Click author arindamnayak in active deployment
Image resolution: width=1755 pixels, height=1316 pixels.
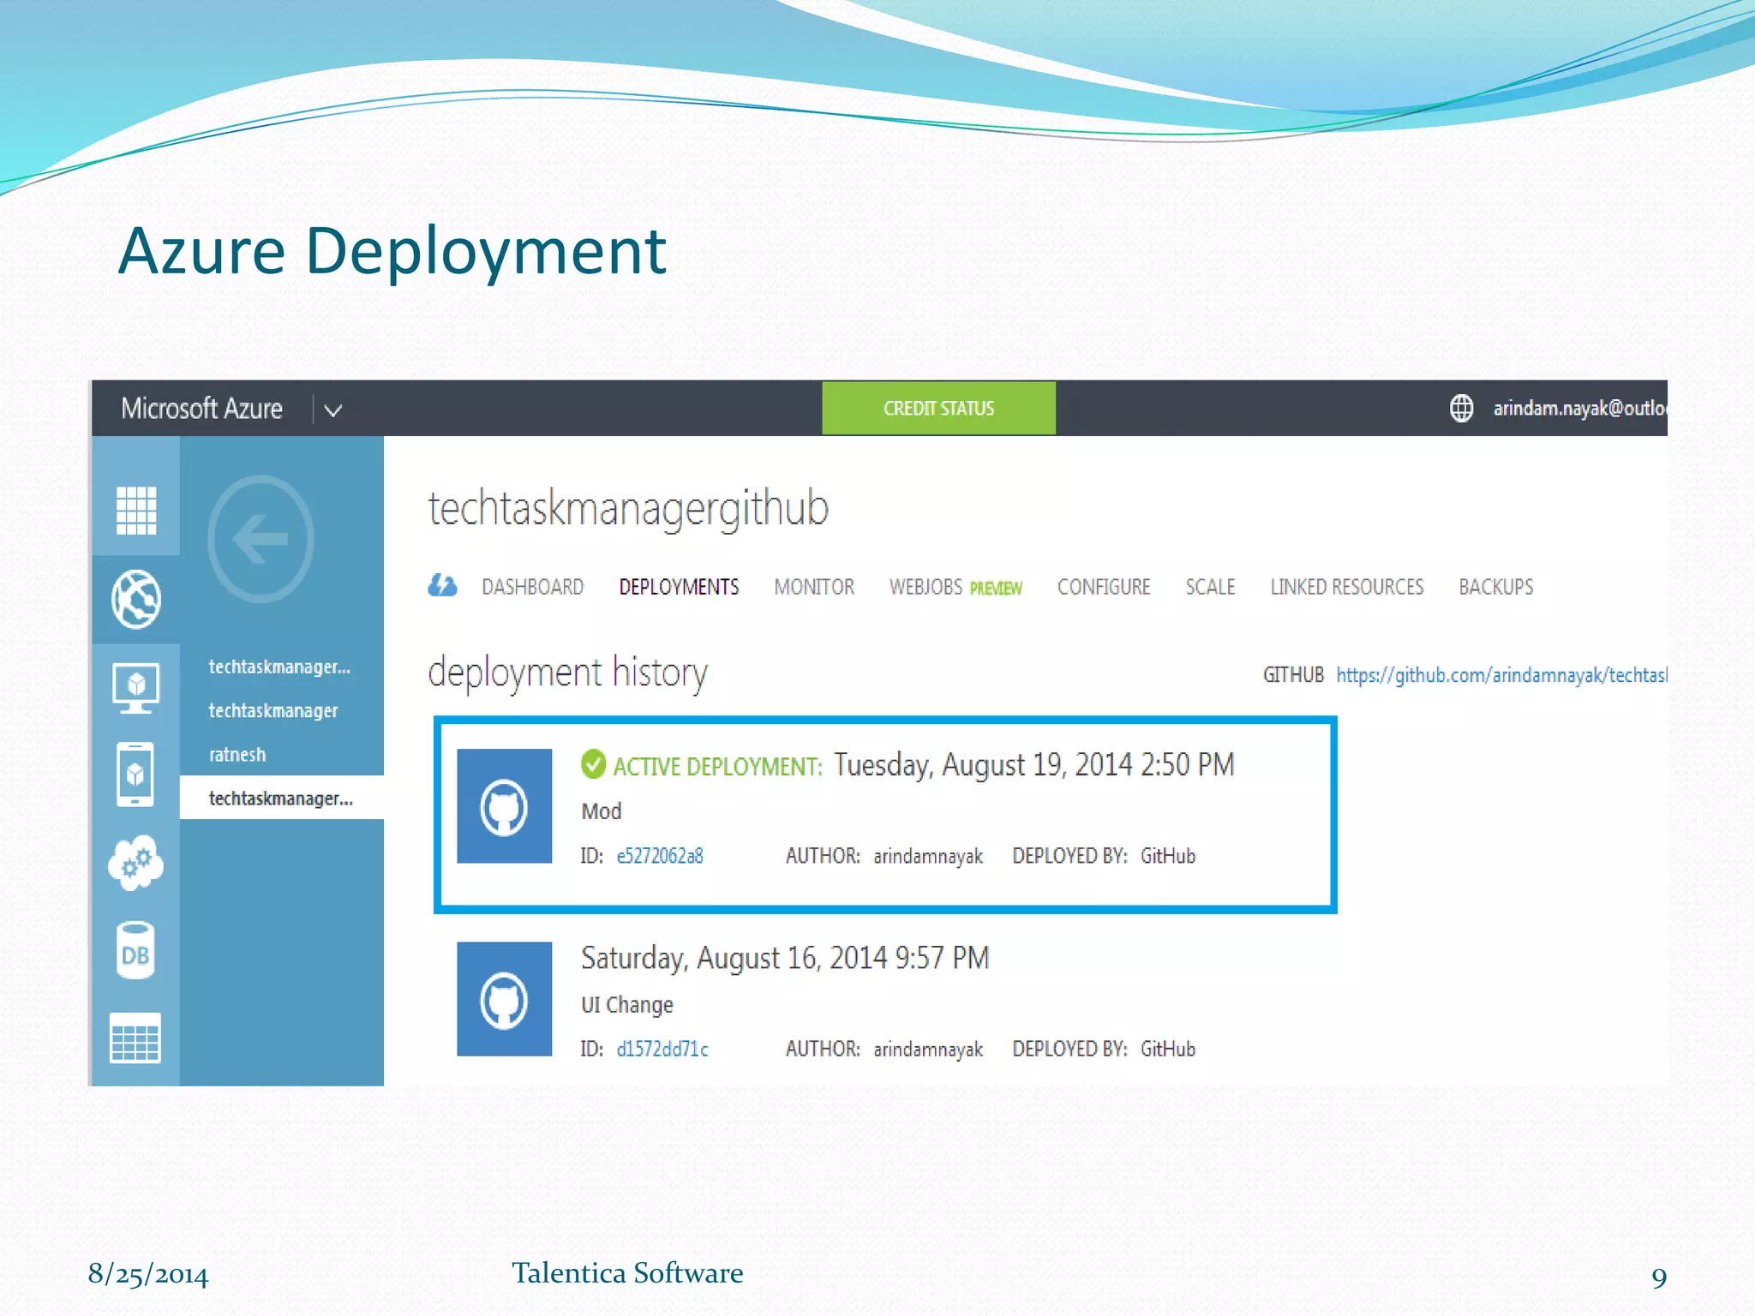928,856
